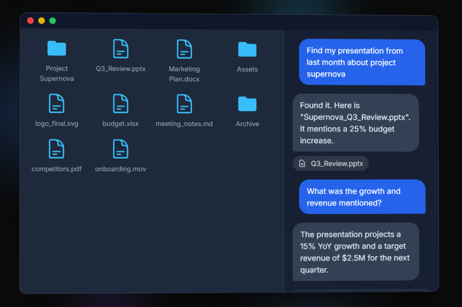Image resolution: width=462 pixels, height=307 pixels.
Task: Click the "Found it. Here is" reply bubble
Action: click(356, 123)
